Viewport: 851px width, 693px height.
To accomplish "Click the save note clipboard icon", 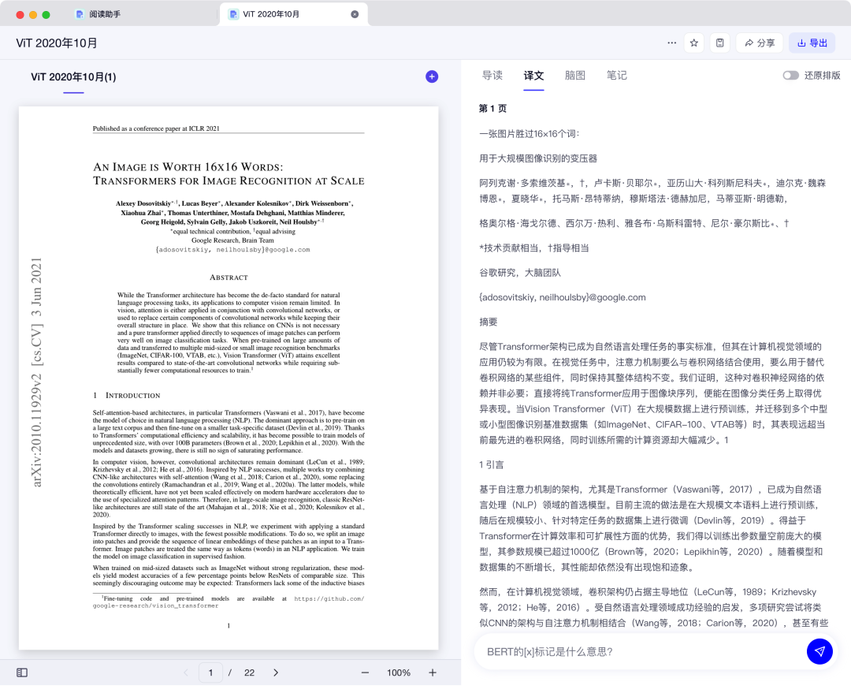I will [719, 43].
